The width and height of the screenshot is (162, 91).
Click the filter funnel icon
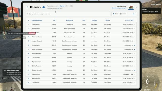click(x=114, y=14)
